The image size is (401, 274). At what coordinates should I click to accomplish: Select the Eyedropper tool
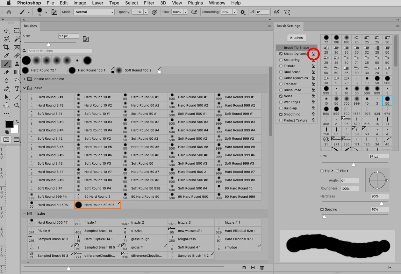(x=6, y=56)
